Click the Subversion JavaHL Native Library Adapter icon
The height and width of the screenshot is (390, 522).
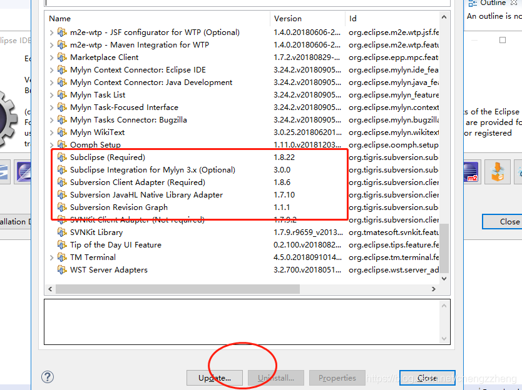(x=61, y=195)
